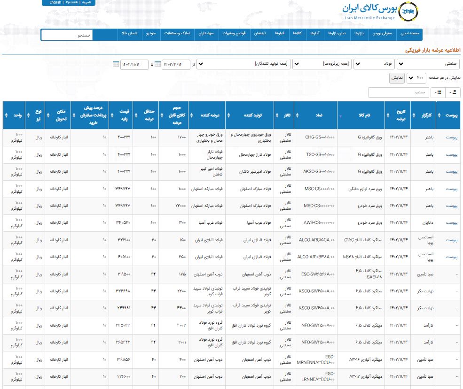Open the فولاد group dropdown
Viewport: 463px width, 389px height.
pos(375,64)
